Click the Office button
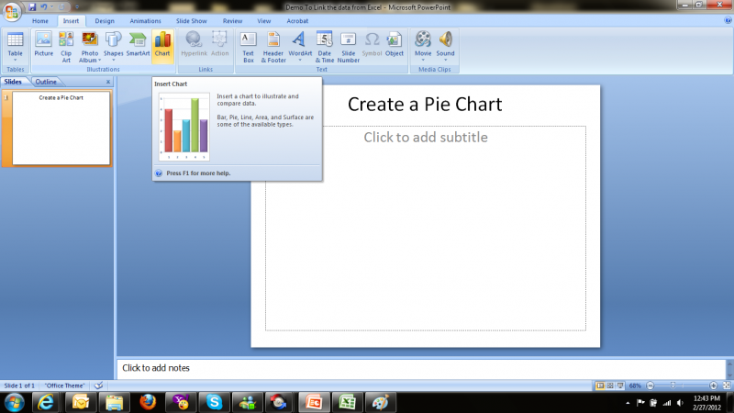The width and height of the screenshot is (734, 413). tap(12, 11)
